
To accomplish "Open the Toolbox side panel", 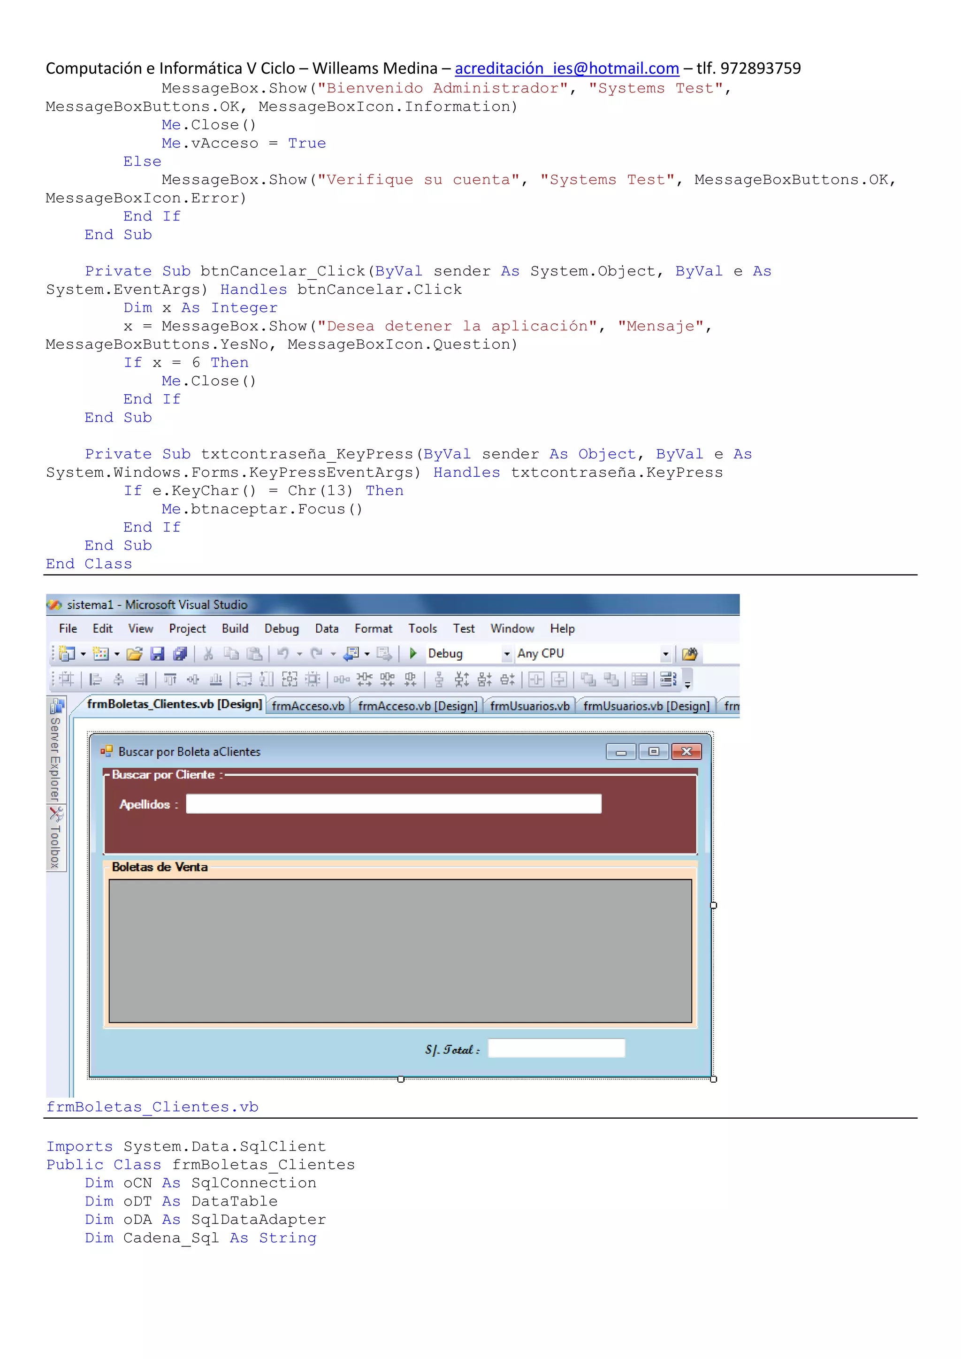I will coord(56,838).
